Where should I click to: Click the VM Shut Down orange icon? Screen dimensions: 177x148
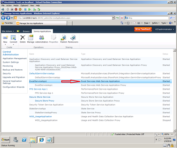[20, 10]
